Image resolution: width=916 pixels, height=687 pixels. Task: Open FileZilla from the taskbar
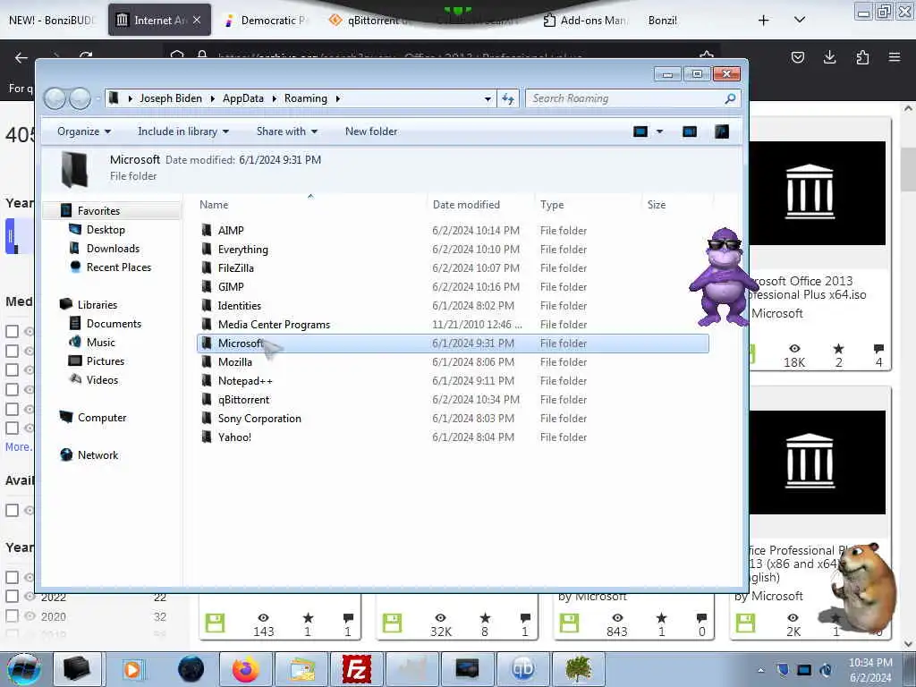pos(357,669)
